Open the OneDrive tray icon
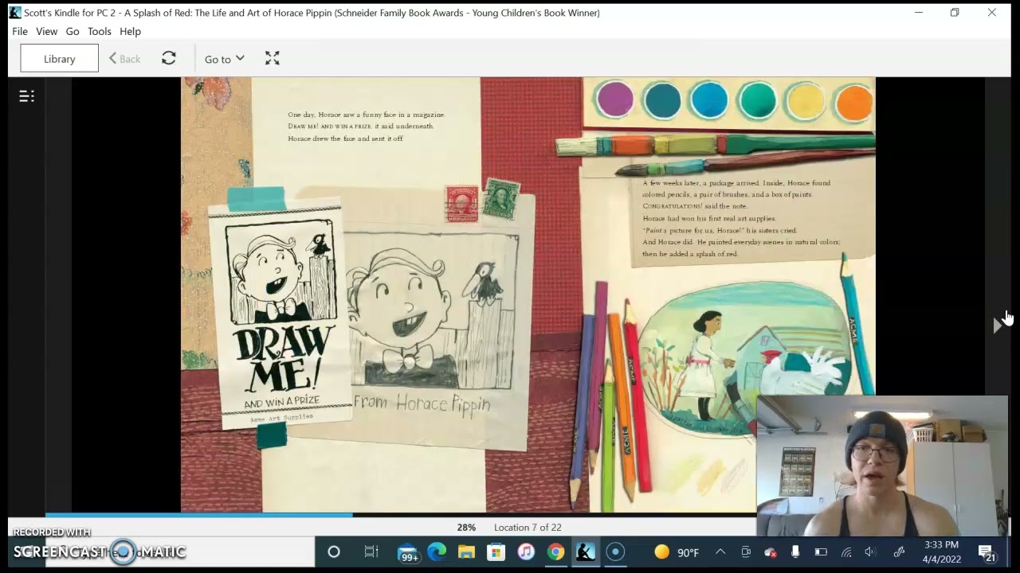The image size is (1020, 573). click(x=771, y=552)
